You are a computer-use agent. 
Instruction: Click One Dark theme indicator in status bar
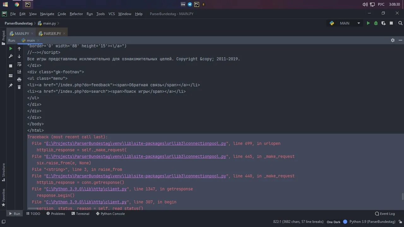[334, 222]
